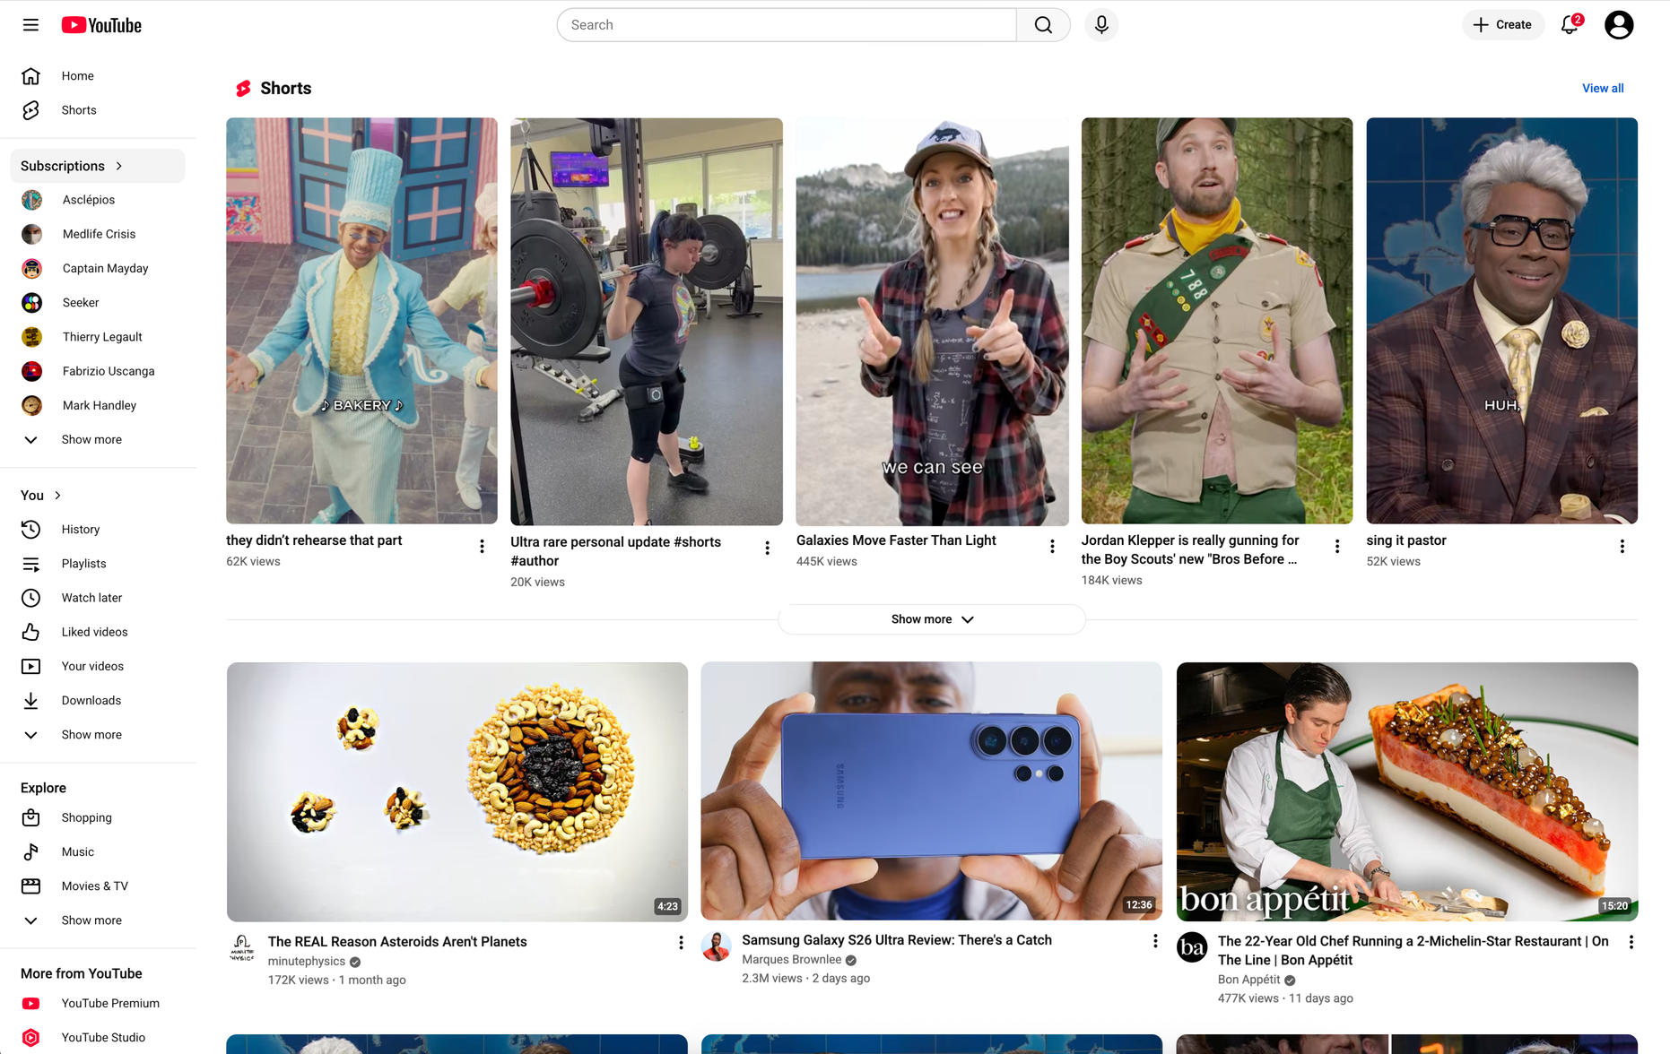The width and height of the screenshot is (1670, 1054).
Task: Expand Shorts shelf with Show more
Action: point(932,619)
